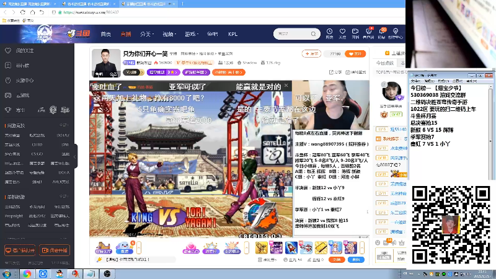Open the star burst activity icon
The image size is (496, 279).
tap(211, 247)
